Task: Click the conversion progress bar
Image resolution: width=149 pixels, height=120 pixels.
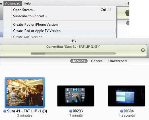Action: 73,53
